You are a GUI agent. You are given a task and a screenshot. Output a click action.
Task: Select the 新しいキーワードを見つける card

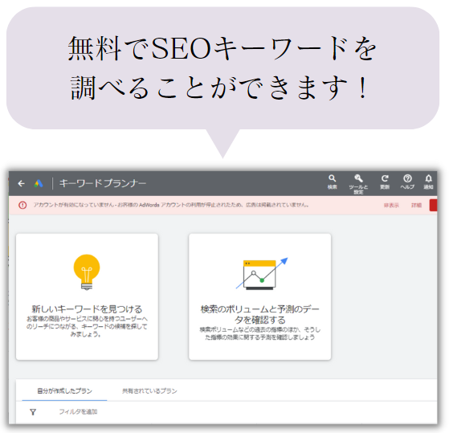87,296
